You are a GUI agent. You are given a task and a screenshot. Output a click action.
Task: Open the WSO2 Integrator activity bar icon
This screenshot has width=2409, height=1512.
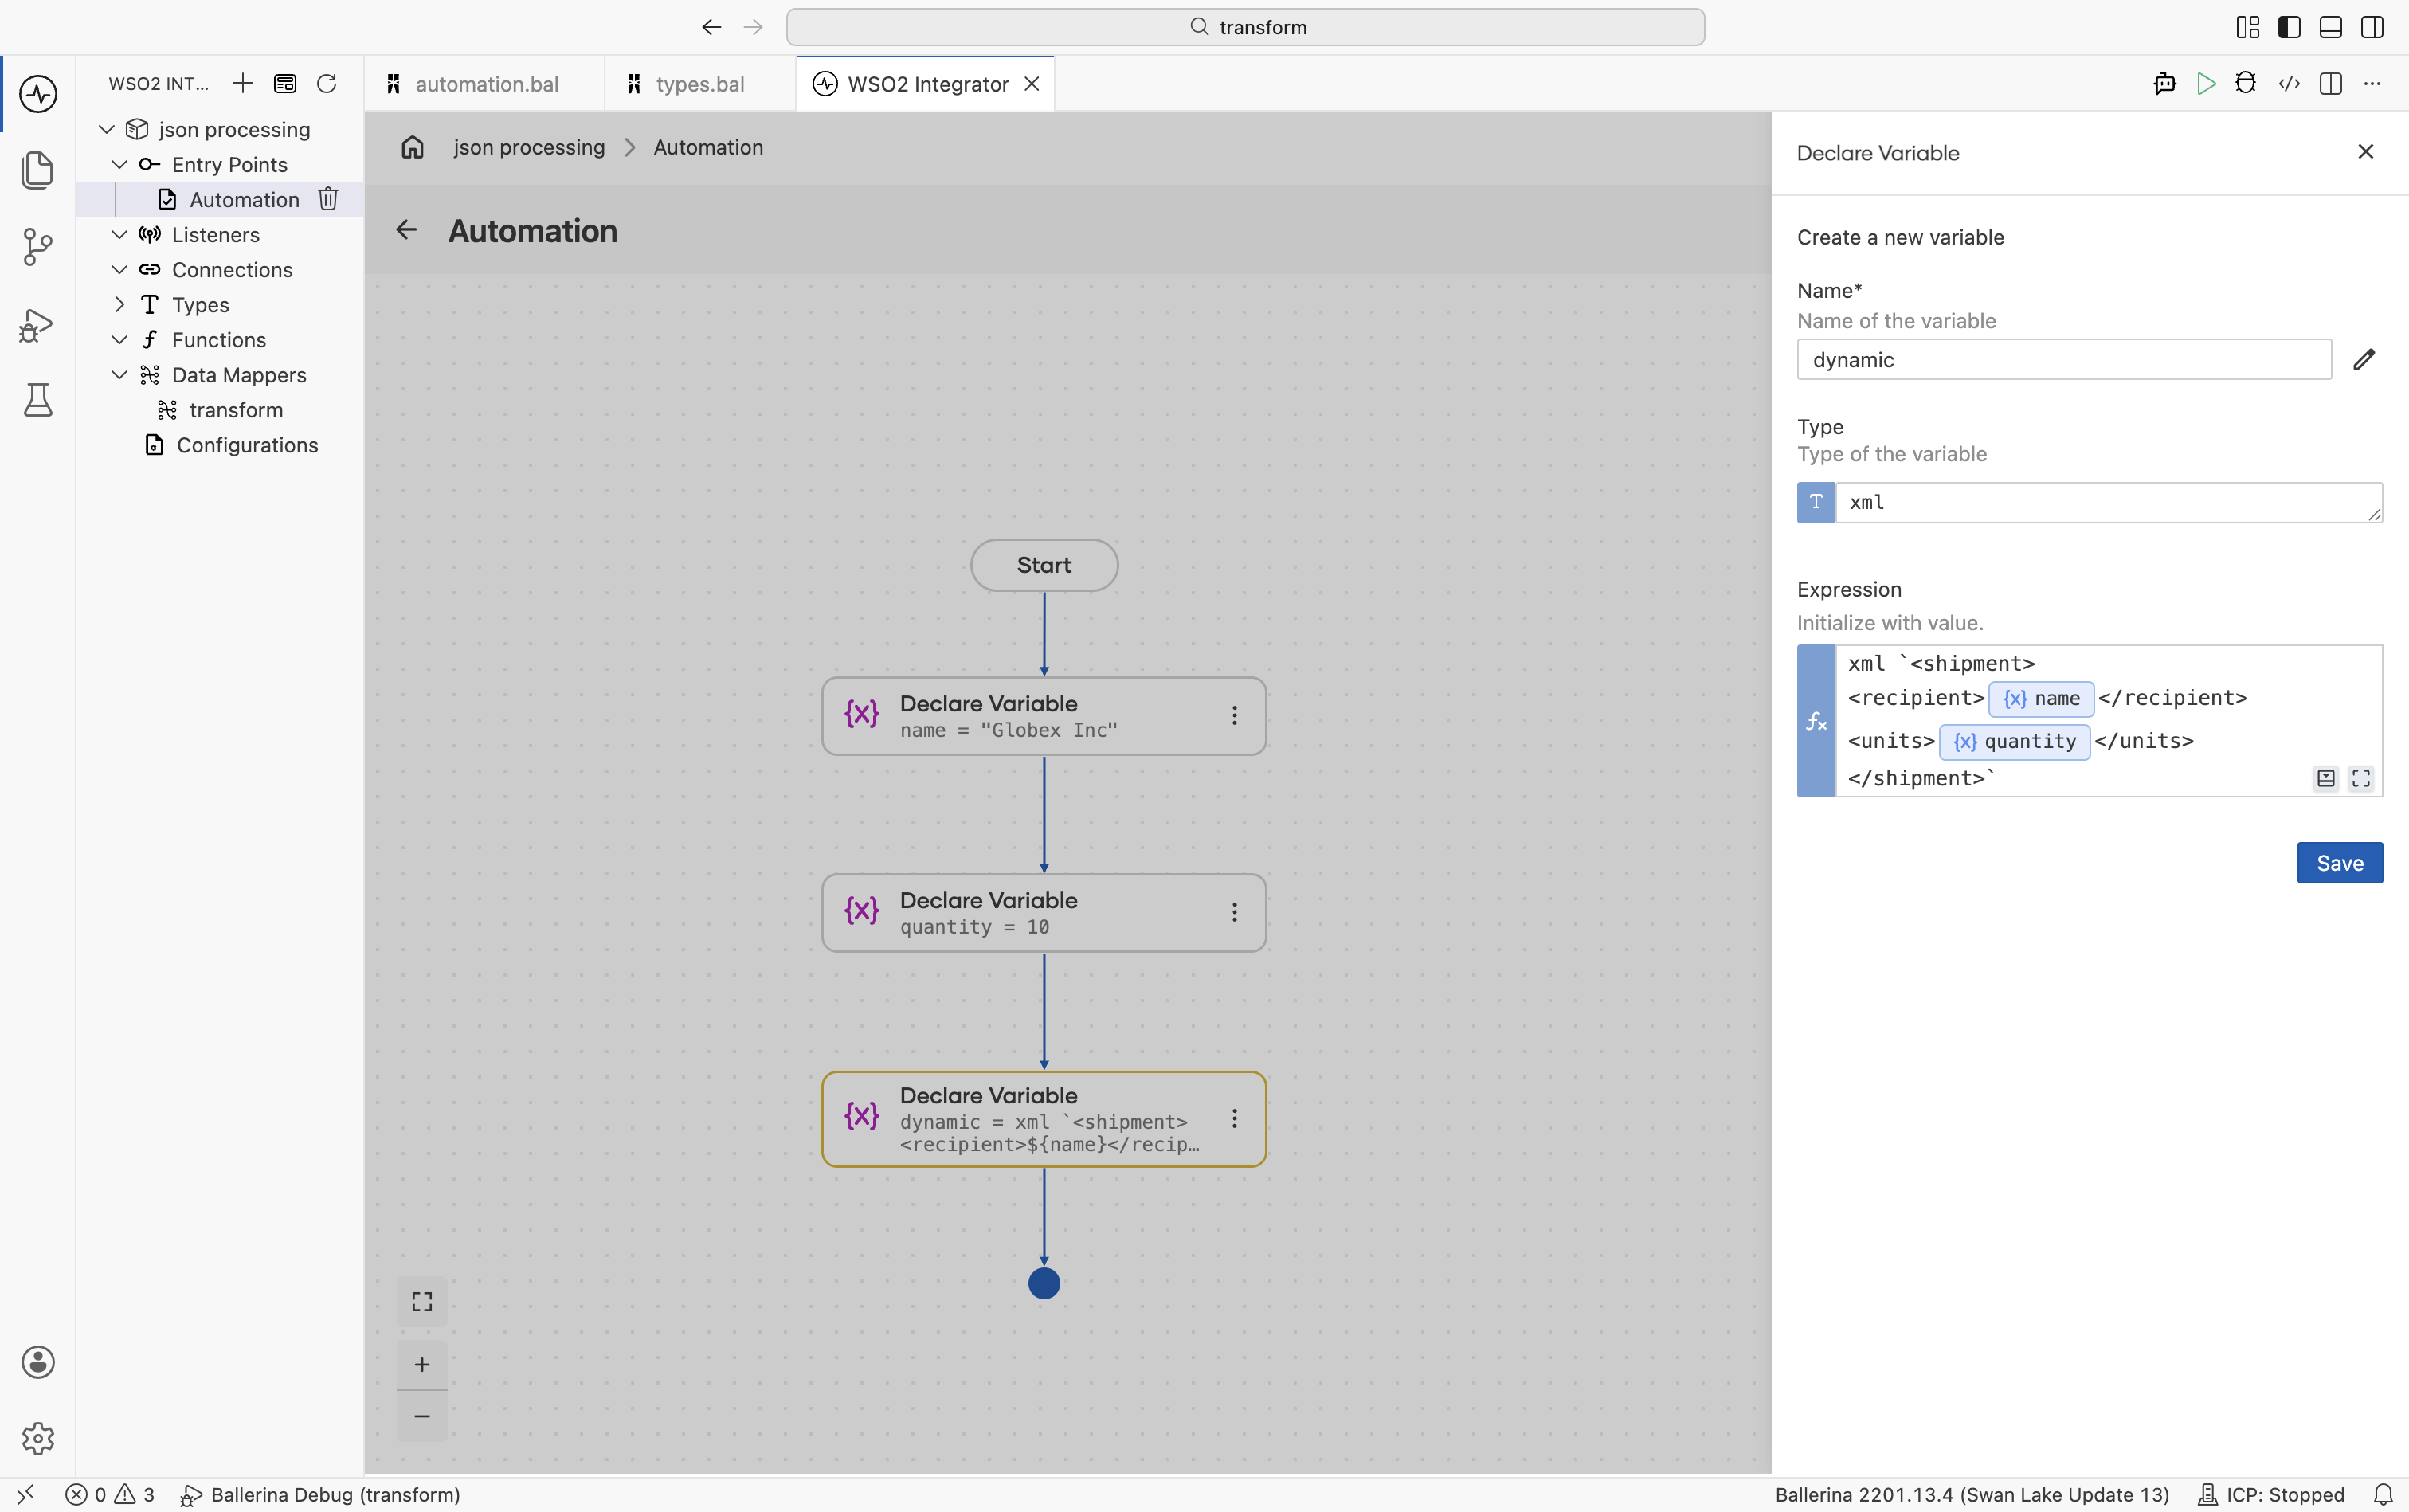(38, 94)
